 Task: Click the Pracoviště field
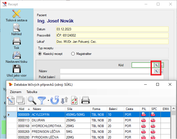(112, 35)
